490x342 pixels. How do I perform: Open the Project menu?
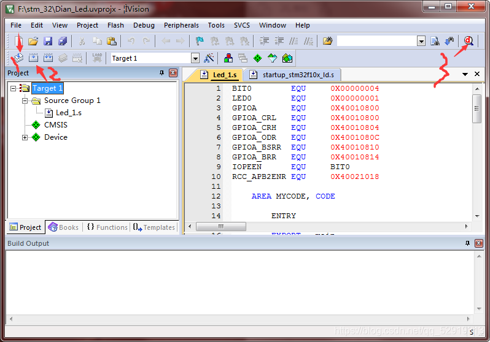coord(87,25)
